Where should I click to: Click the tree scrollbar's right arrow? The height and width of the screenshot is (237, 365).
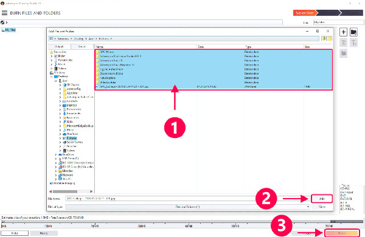coord(91,191)
